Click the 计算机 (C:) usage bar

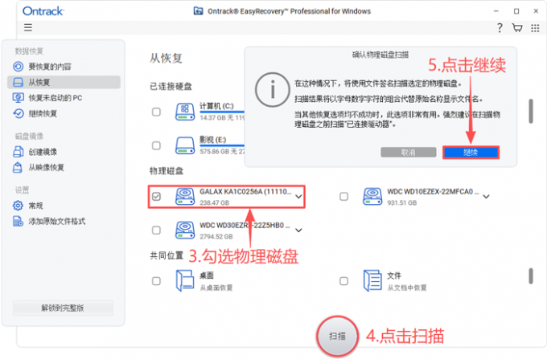[x=222, y=112]
